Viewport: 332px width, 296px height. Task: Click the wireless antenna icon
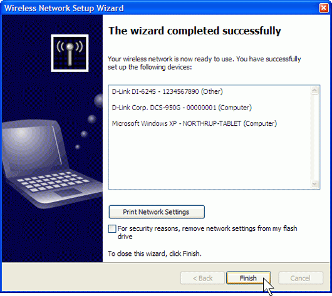click(70, 53)
